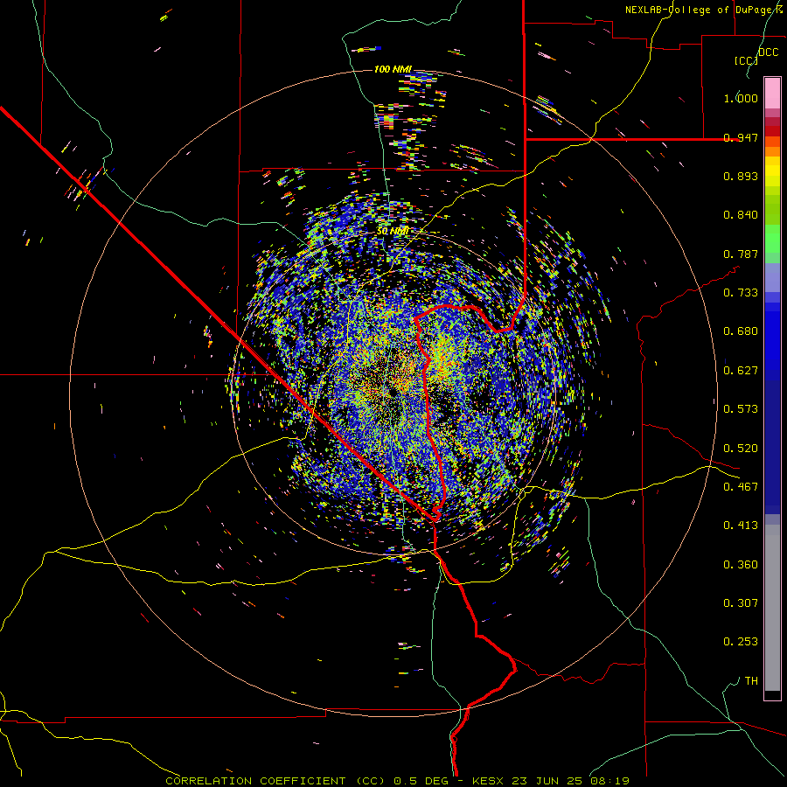This screenshot has height=787, width=787.
Task: Click the [CC] legend unit label
Action: click(x=746, y=60)
